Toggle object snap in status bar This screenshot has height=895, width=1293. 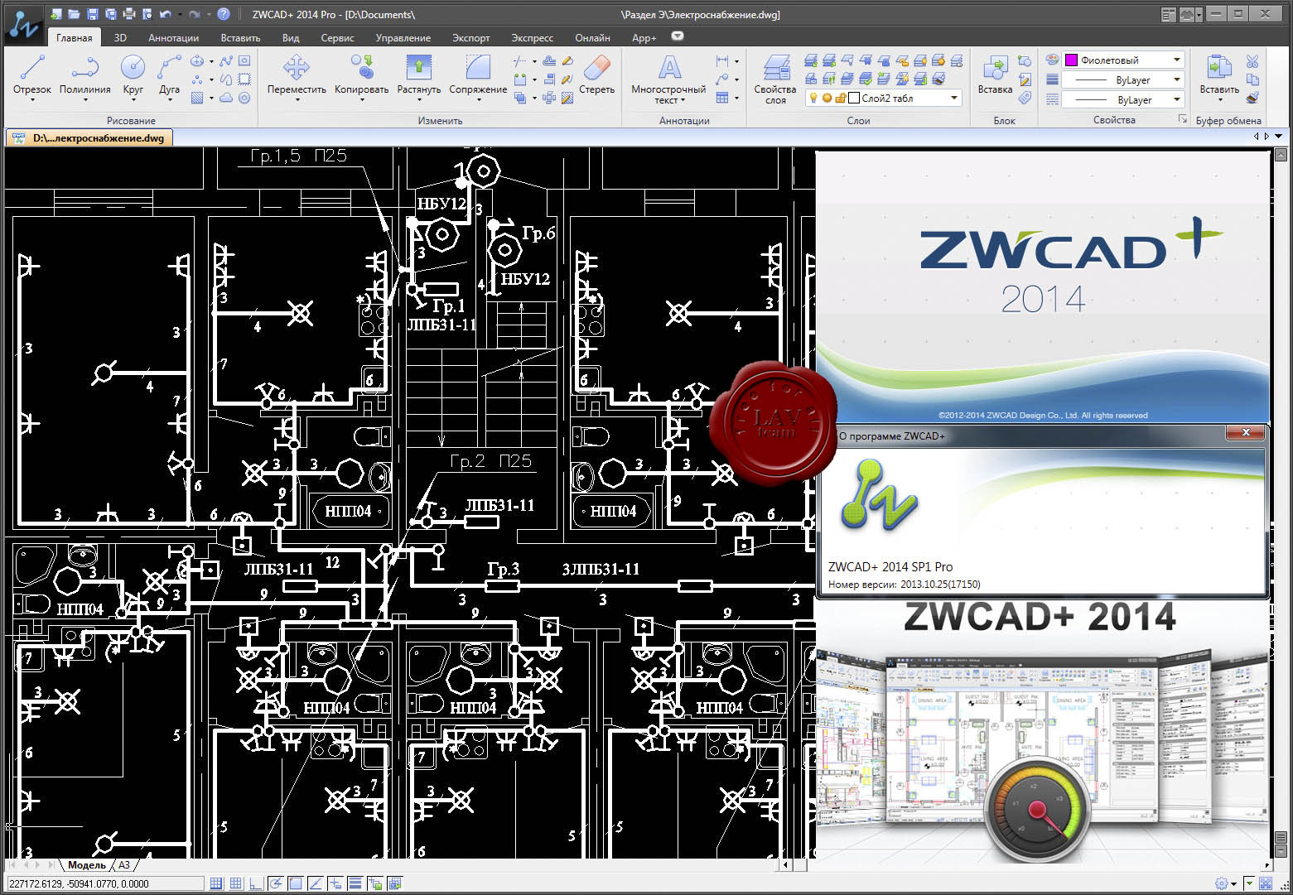tap(296, 883)
